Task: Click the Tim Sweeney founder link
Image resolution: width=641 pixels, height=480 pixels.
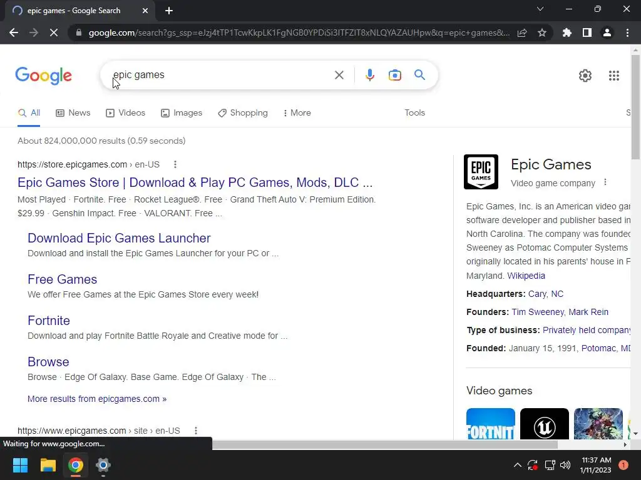Action: coord(538,312)
